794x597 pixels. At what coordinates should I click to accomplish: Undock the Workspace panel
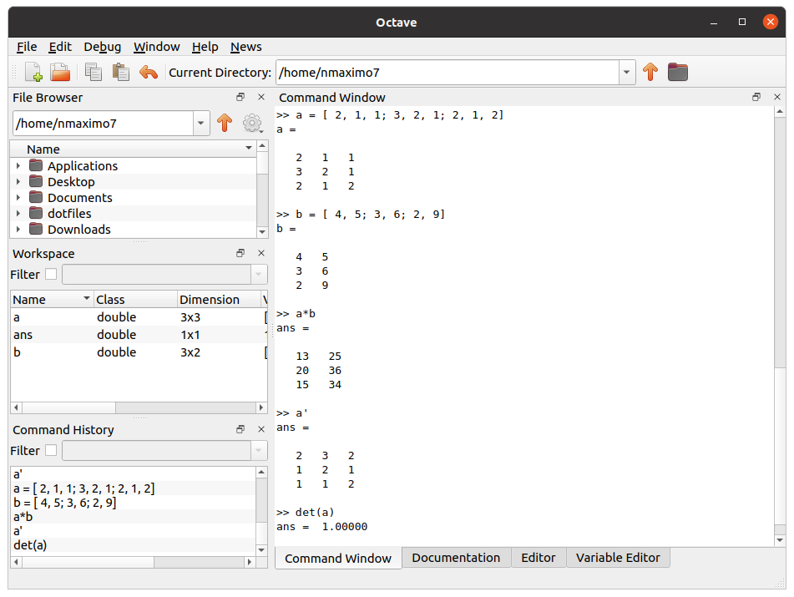[x=240, y=253]
